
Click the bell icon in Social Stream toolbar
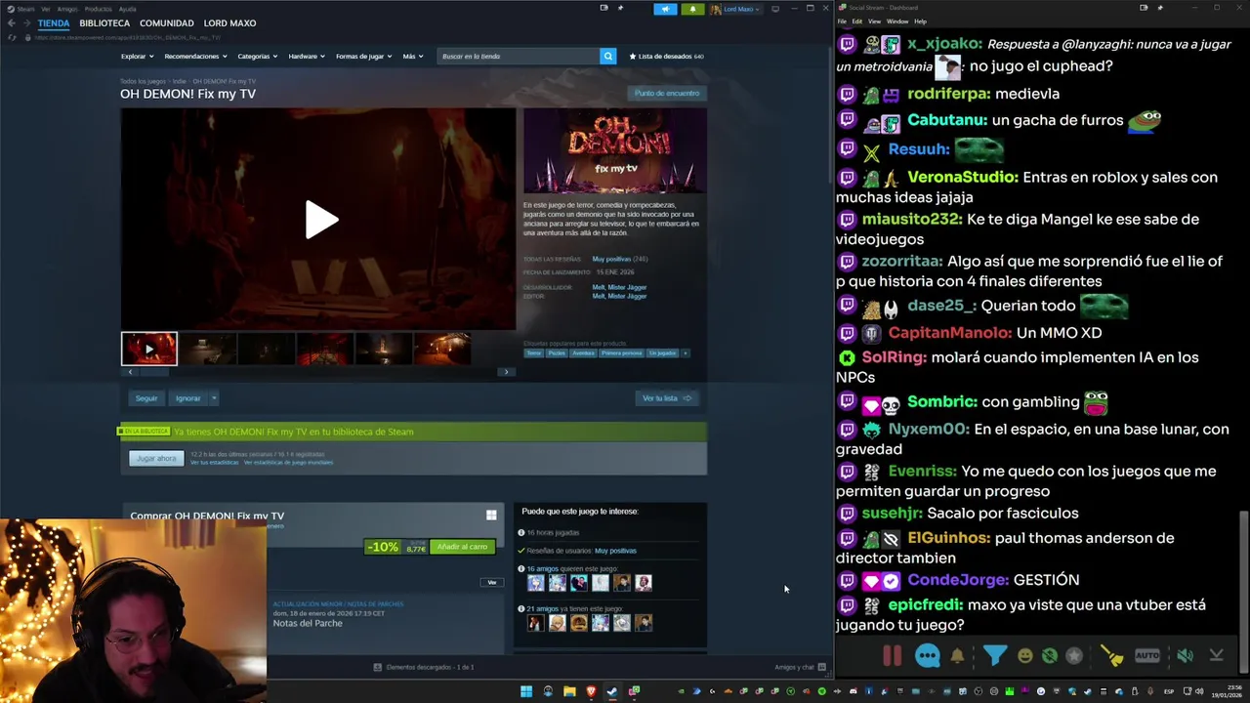click(957, 656)
